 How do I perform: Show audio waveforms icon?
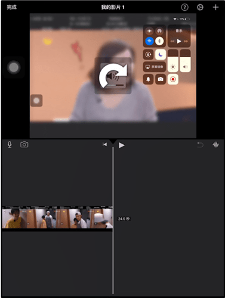[x=215, y=145]
